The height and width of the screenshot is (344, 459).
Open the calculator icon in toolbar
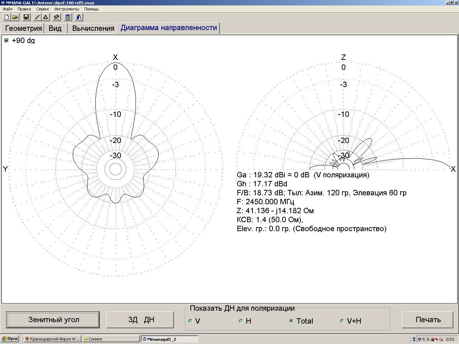[68, 17]
